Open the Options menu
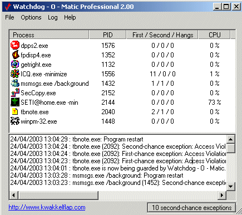Viewport: 242px width, 215px height. click(x=31, y=17)
